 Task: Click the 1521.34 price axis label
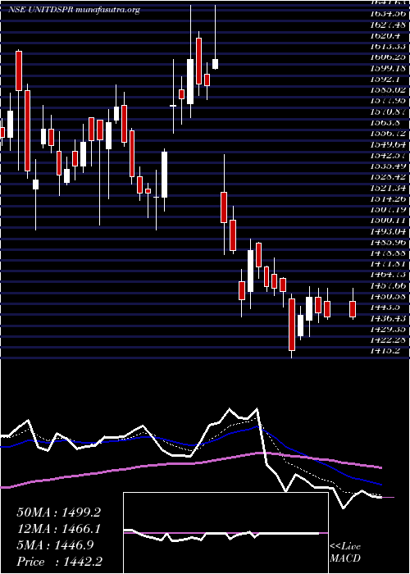click(389, 188)
